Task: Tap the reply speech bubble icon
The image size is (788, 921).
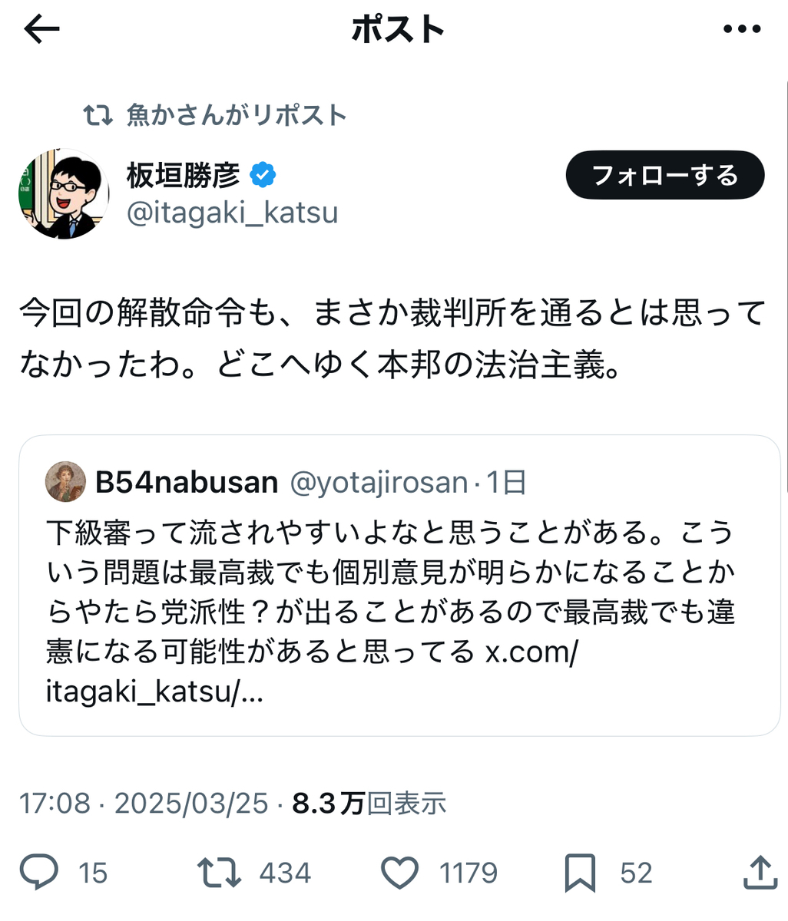Action: tap(38, 873)
